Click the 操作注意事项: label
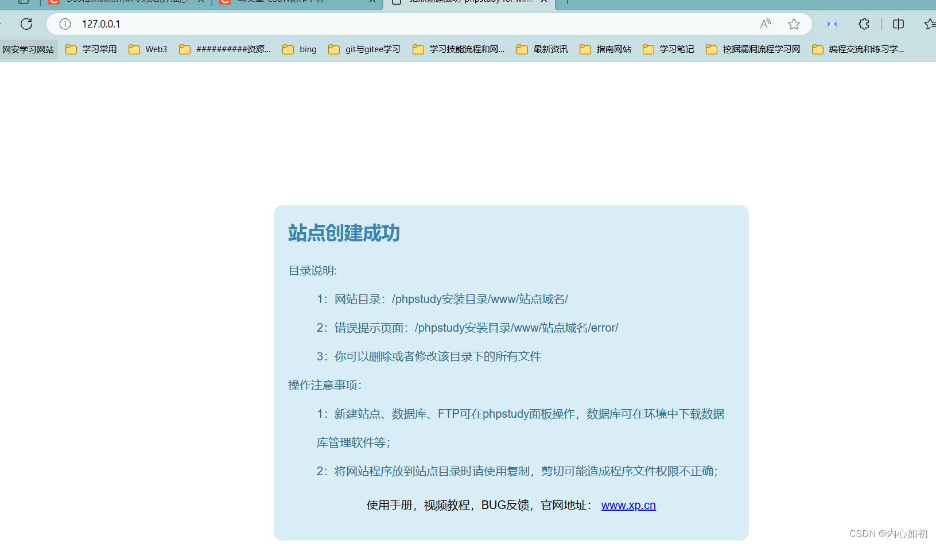The width and height of the screenshot is (936, 544). point(325,385)
